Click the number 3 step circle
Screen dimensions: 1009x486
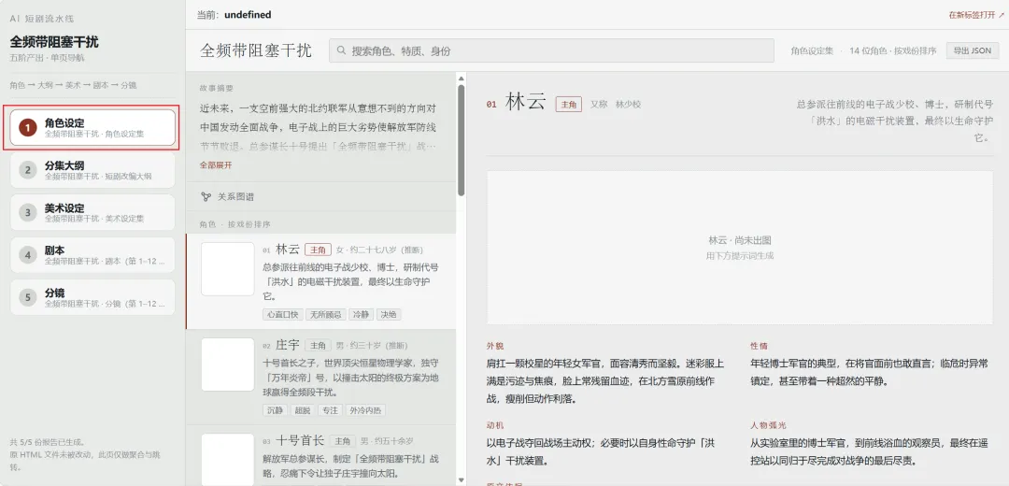pyautogui.click(x=28, y=212)
